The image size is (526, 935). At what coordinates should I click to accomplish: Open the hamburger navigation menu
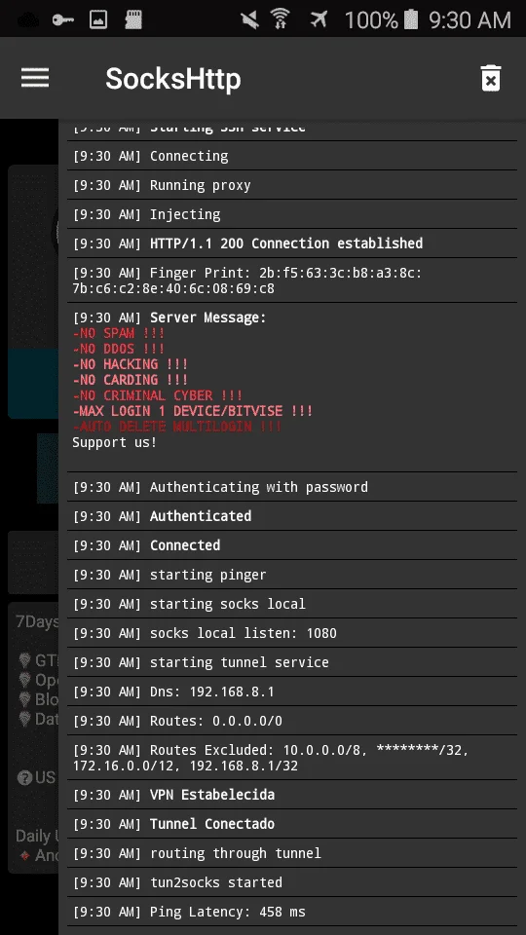(x=35, y=78)
